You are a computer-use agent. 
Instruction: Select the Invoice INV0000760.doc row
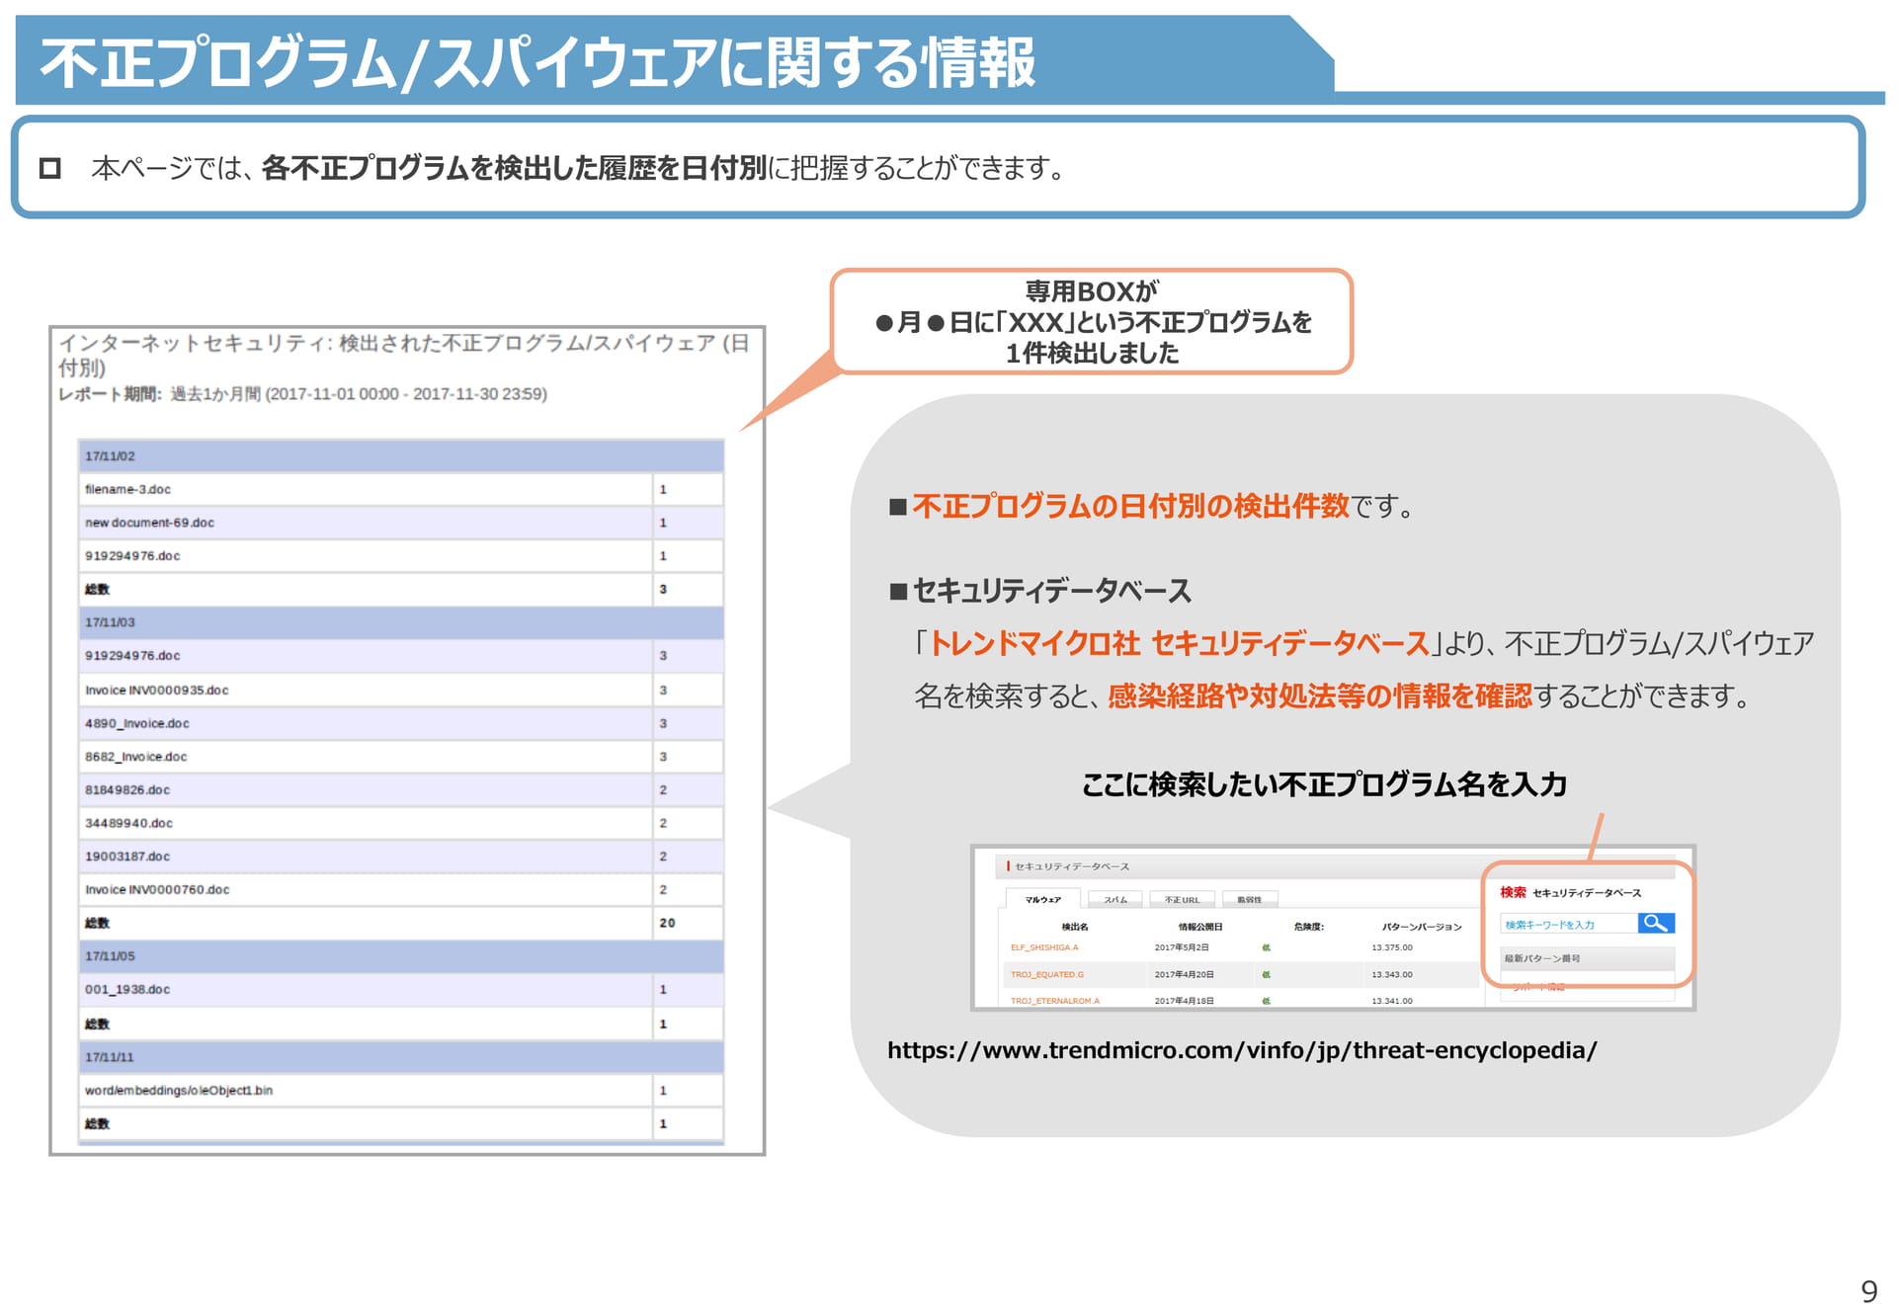click(401, 890)
